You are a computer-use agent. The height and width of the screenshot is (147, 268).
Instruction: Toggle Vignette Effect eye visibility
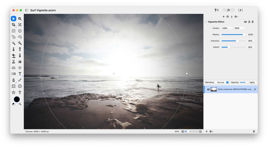coord(245,22)
